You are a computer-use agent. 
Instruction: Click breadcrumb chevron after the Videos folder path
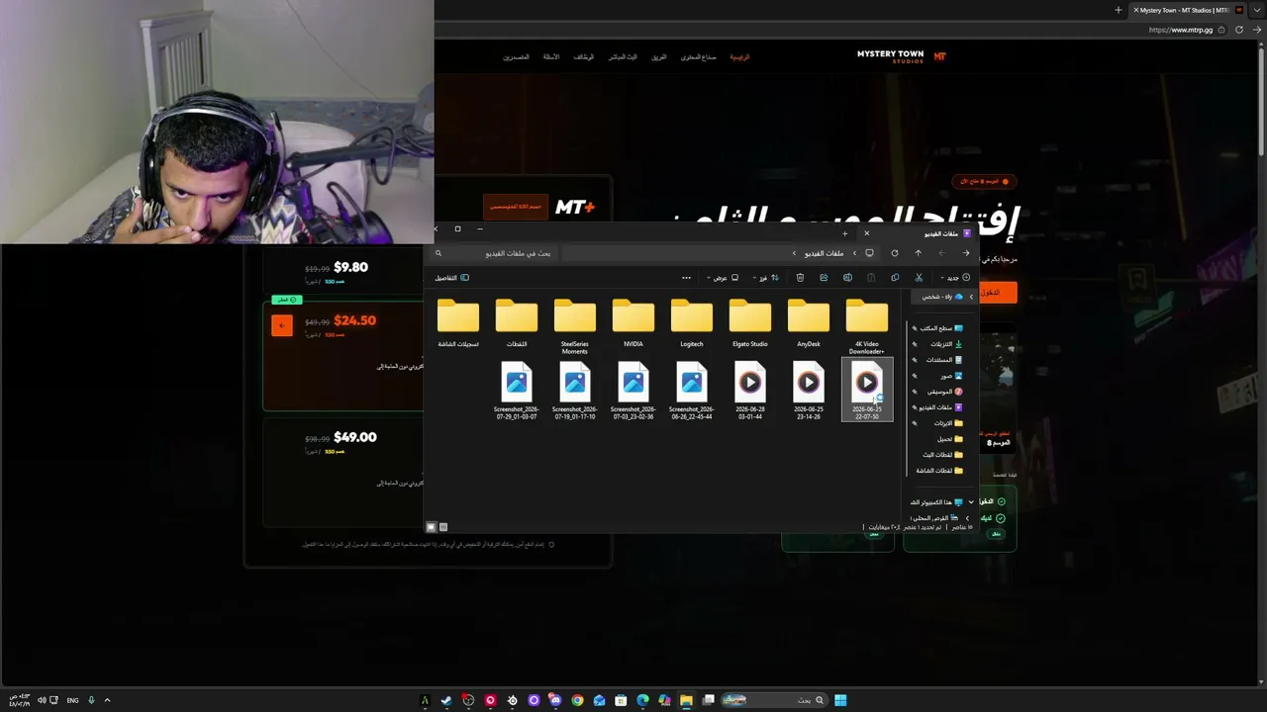[x=794, y=253]
